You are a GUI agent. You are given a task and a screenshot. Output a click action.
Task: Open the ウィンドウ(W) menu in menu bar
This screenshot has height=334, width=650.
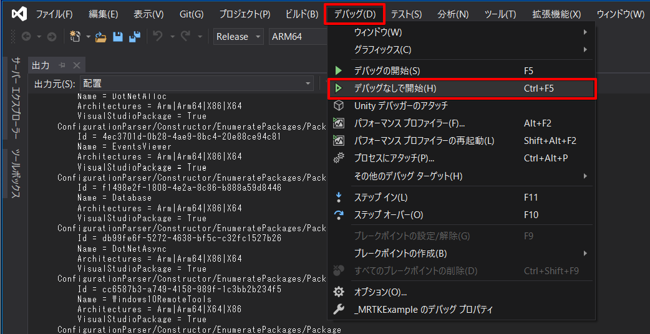pyautogui.click(x=620, y=14)
